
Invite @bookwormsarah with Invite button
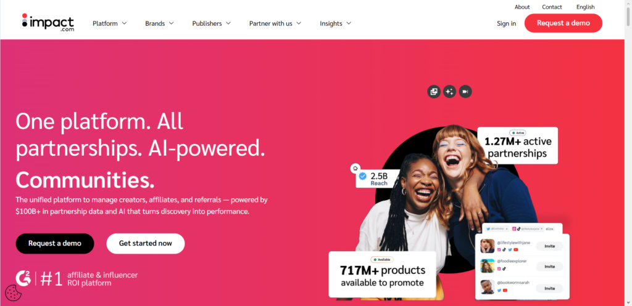point(549,288)
